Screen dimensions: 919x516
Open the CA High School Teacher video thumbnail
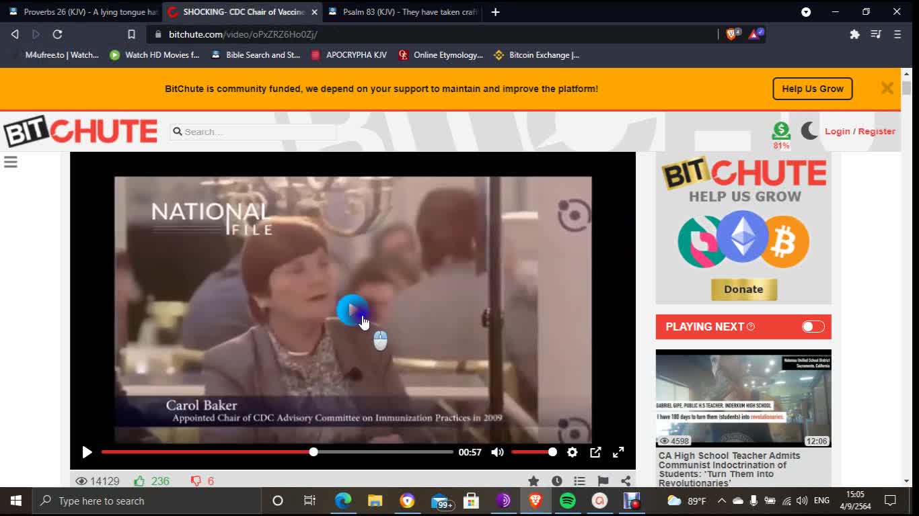pyautogui.click(x=743, y=398)
